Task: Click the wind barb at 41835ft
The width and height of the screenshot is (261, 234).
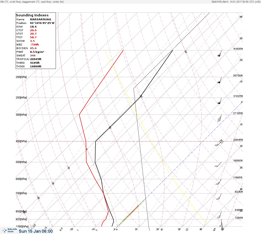Action: (x=220, y=53)
